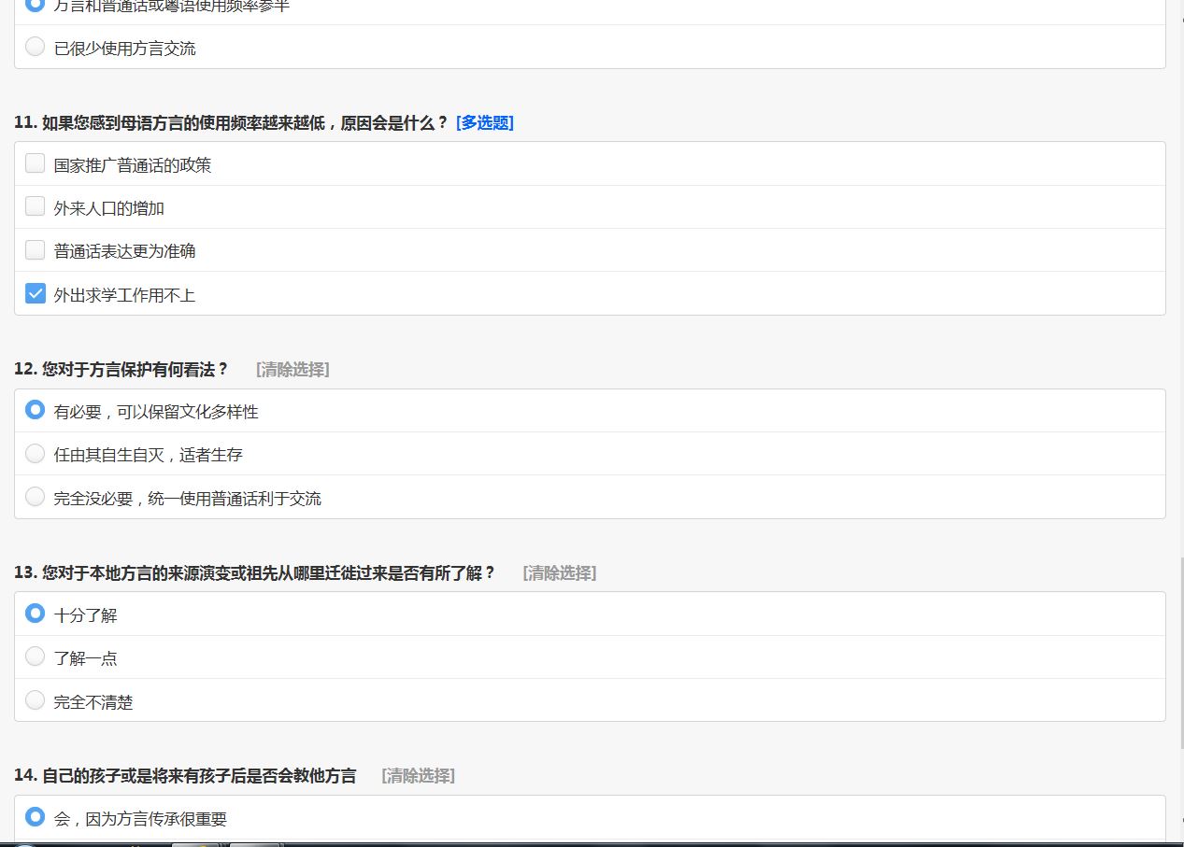Image resolution: width=1184 pixels, height=847 pixels.
Task: Click the question 14 title text
Action: pos(185,776)
